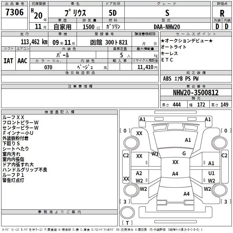Select the note Fインナー小U
The height and width of the screenshot is (233, 233).
(x=18, y=133)
